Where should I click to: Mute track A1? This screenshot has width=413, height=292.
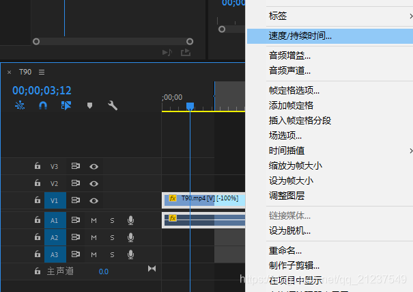coord(94,220)
